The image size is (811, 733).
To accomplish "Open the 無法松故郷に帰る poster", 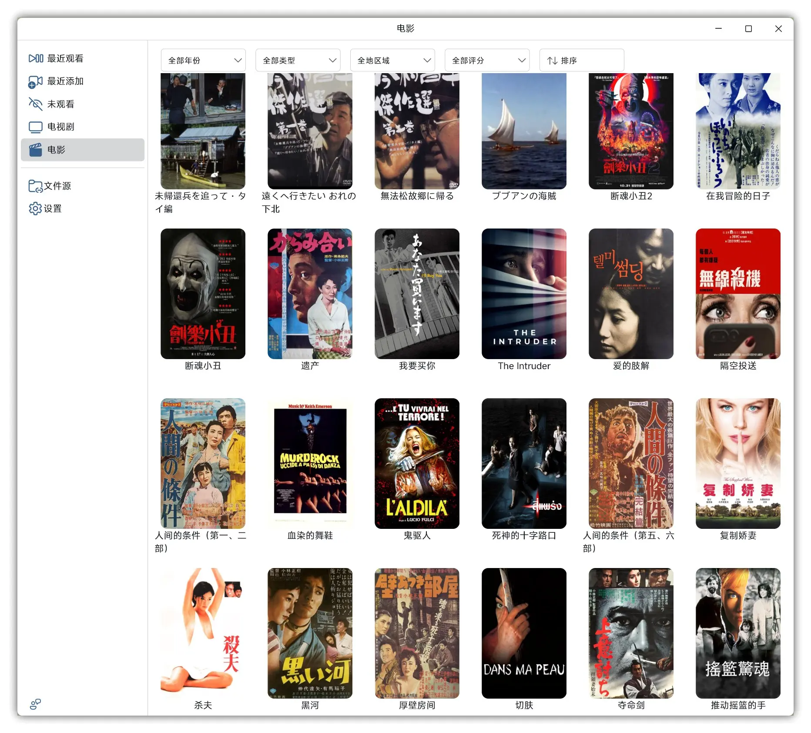I will point(417,131).
